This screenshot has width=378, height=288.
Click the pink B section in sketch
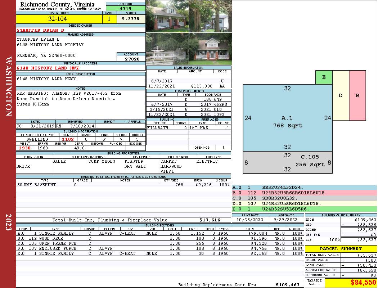coord(357,96)
